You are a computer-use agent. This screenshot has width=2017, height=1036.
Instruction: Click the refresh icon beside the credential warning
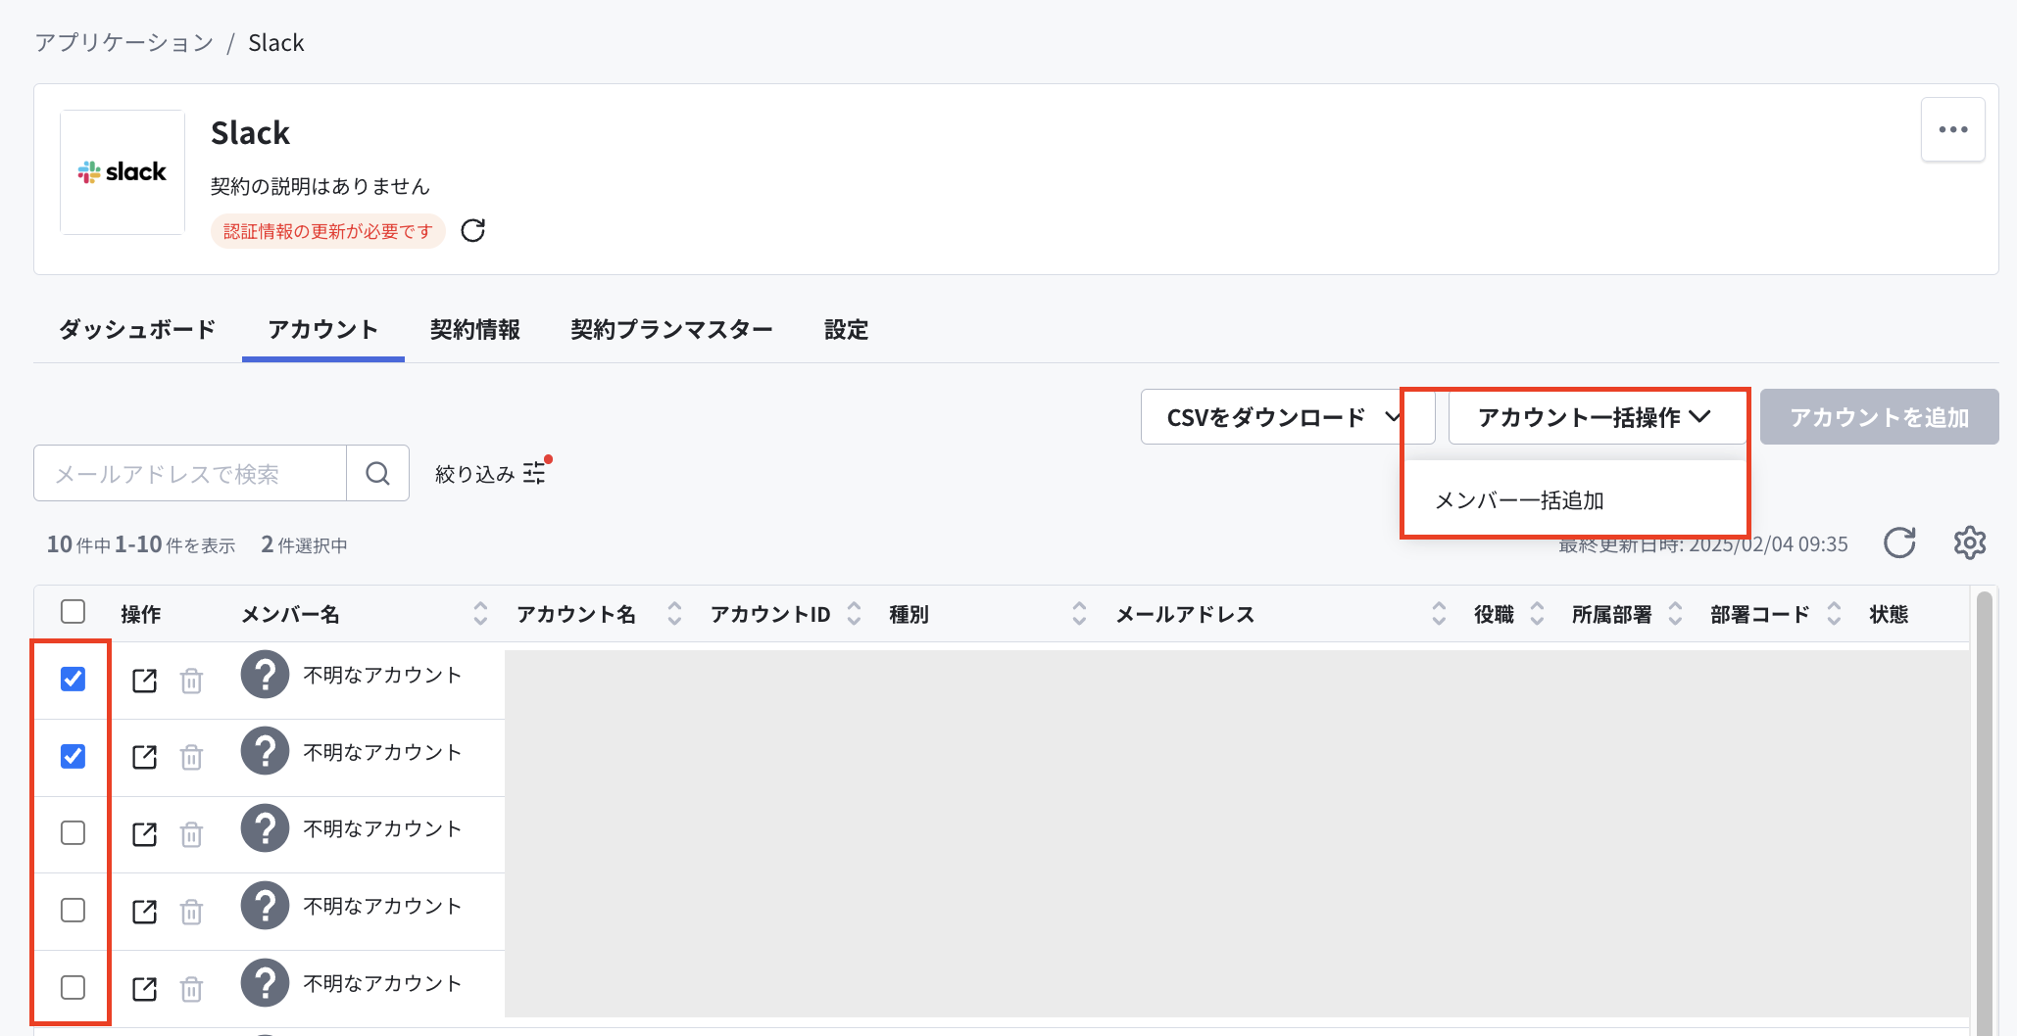click(x=473, y=230)
